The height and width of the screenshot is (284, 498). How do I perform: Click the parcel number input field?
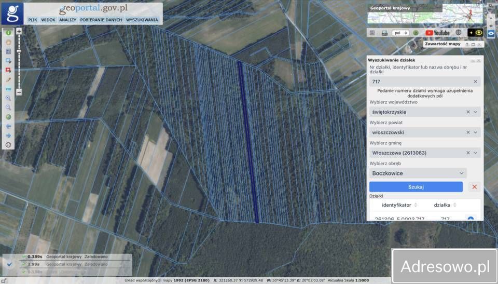[x=420, y=82]
